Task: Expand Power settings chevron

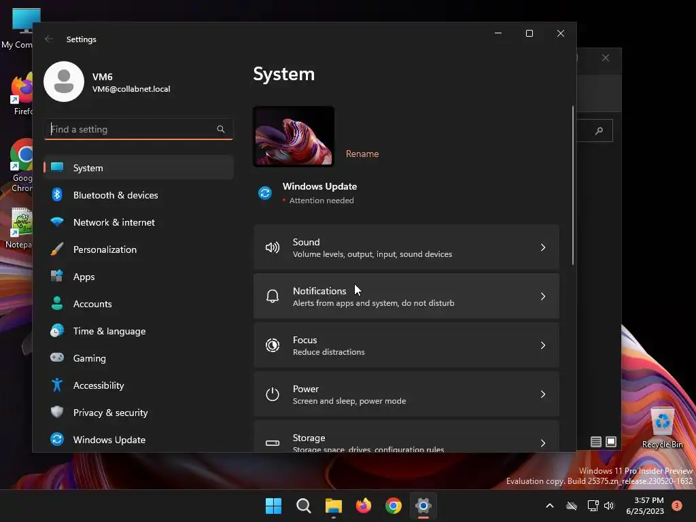Action: coord(543,394)
